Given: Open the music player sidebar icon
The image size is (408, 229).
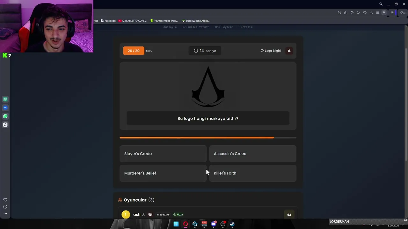Looking at the screenshot, I should [x=5, y=125].
